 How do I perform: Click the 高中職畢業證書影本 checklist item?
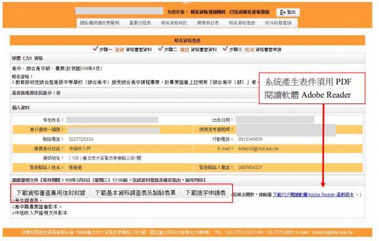[37, 207]
